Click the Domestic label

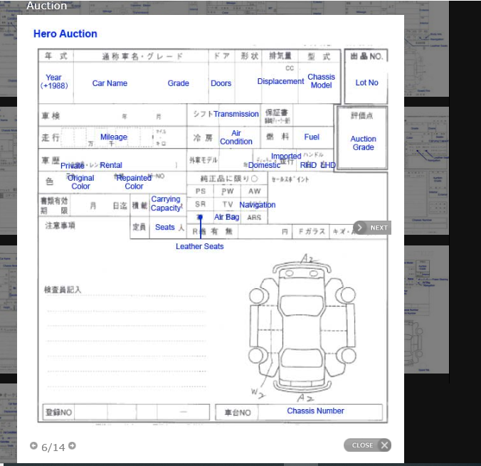[265, 165]
